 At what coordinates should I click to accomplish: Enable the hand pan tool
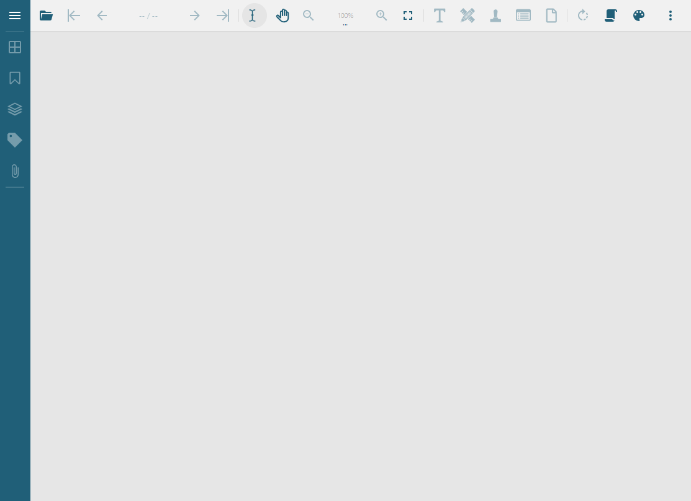[282, 16]
